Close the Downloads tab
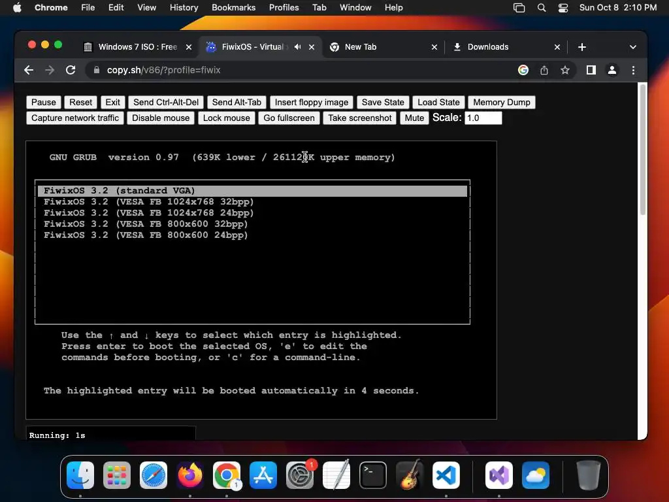 click(x=557, y=47)
